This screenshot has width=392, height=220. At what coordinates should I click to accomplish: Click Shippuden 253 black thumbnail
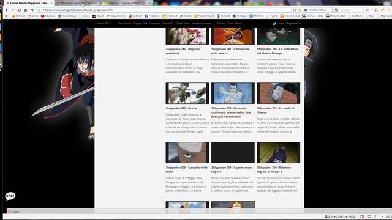(x=233, y=153)
